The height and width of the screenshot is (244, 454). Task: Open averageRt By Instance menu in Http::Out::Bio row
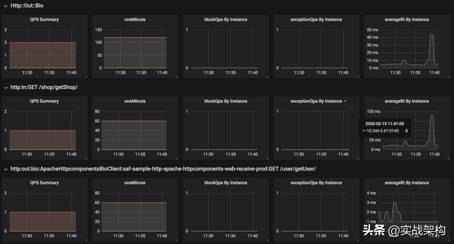pos(407,20)
